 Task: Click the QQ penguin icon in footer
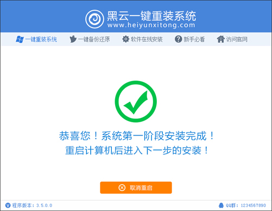click(x=221, y=205)
